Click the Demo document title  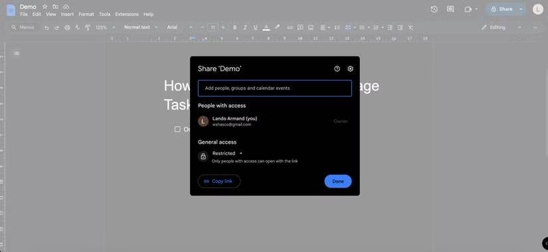[x=28, y=7]
